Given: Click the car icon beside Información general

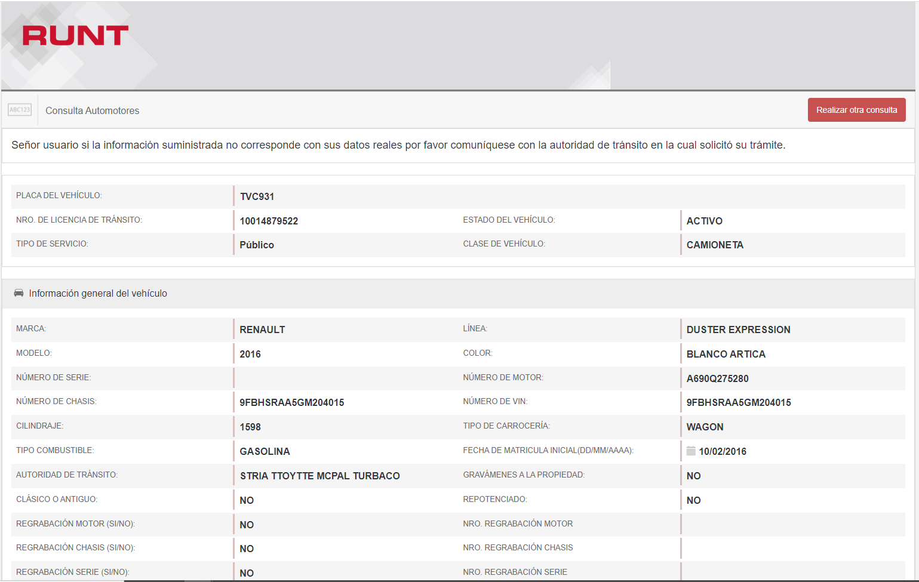Looking at the screenshot, I should [x=19, y=293].
